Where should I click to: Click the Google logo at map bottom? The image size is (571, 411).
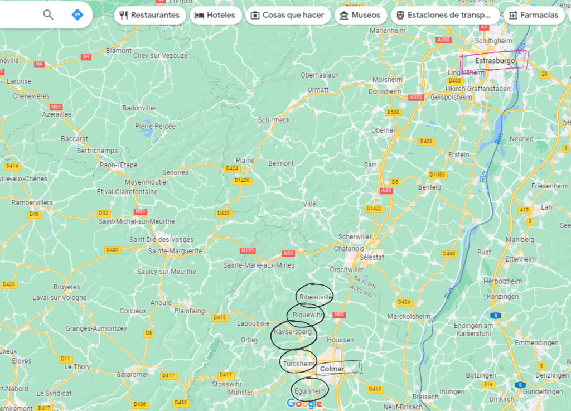304,403
